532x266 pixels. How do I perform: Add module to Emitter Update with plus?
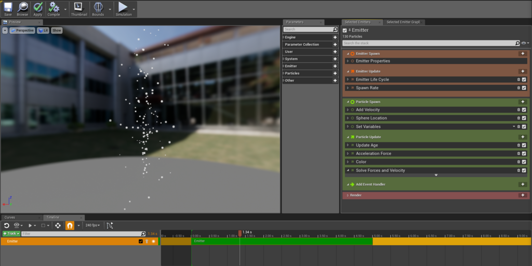(523, 71)
